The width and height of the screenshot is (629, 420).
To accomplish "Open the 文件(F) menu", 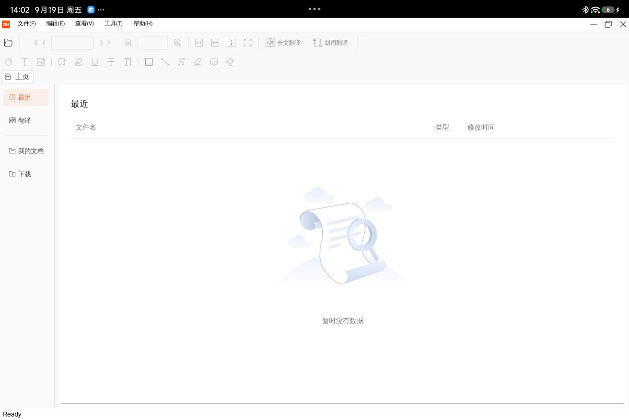I will (x=26, y=23).
